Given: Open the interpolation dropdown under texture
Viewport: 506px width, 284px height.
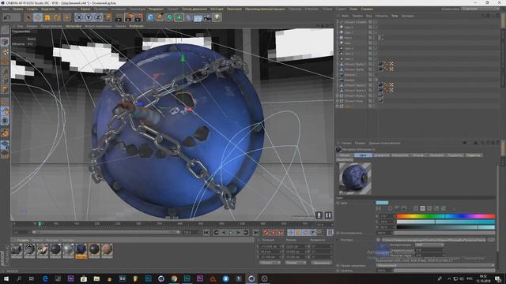Looking at the screenshot, I should coord(429,245).
